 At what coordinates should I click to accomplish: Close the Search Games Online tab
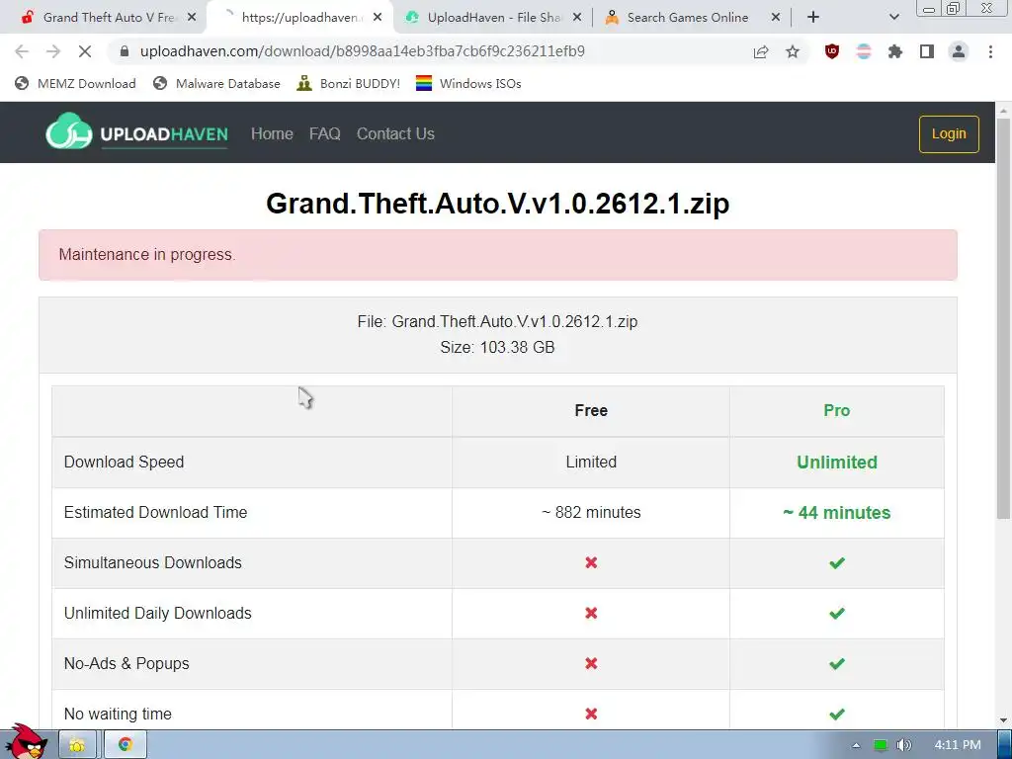click(x=776, y=18)
